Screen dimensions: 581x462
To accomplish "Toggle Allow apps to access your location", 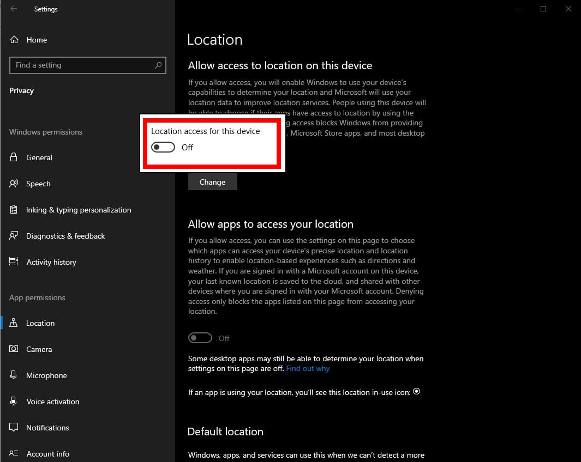I will [x=200, y=338].
